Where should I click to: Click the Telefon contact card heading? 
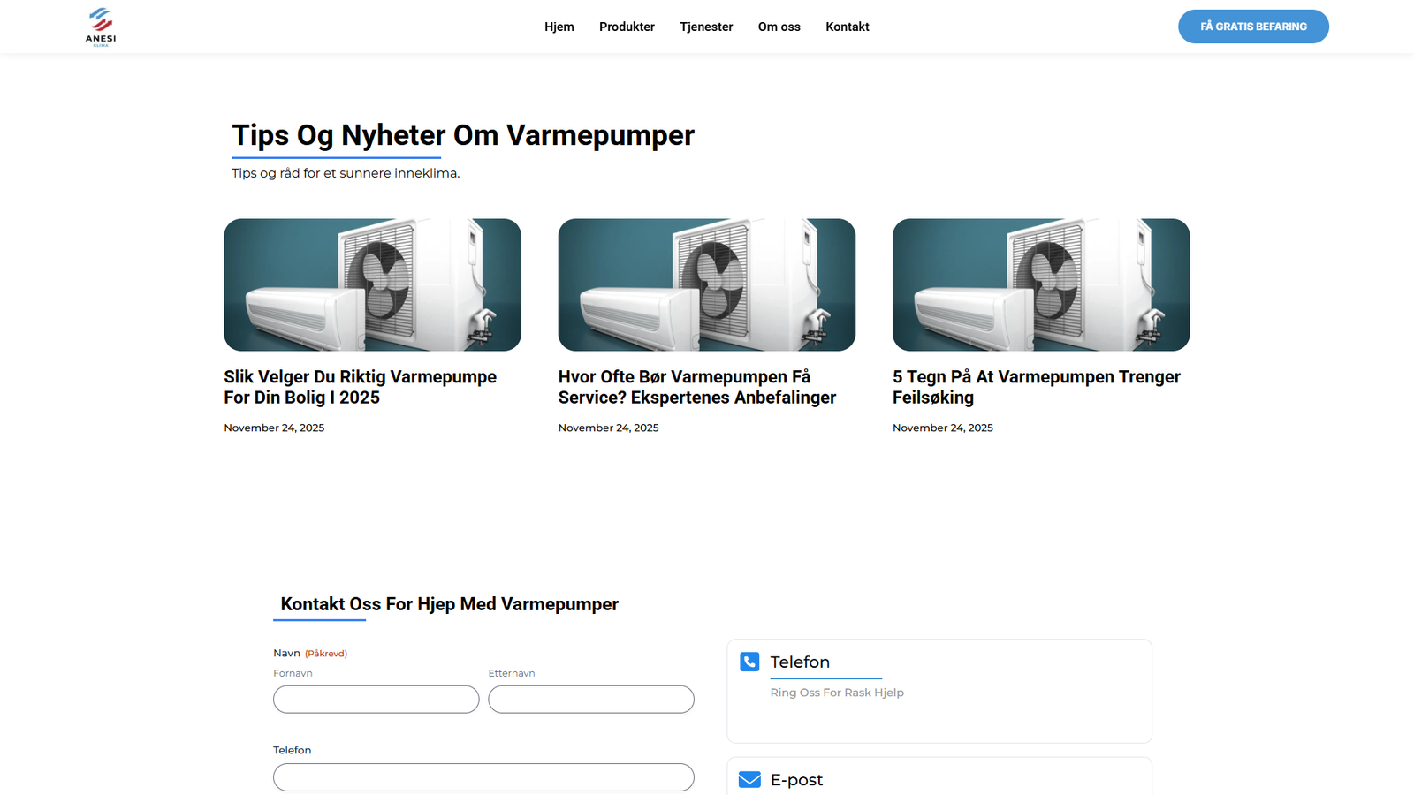tap(800, 662)
